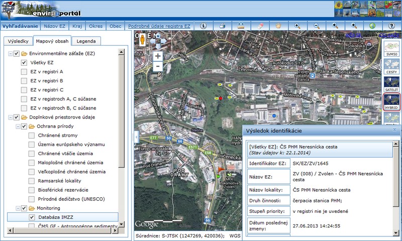Viewport: 402px width, 241px height.
Task: Pan the map north with up arrow
Action: (158, 36)
